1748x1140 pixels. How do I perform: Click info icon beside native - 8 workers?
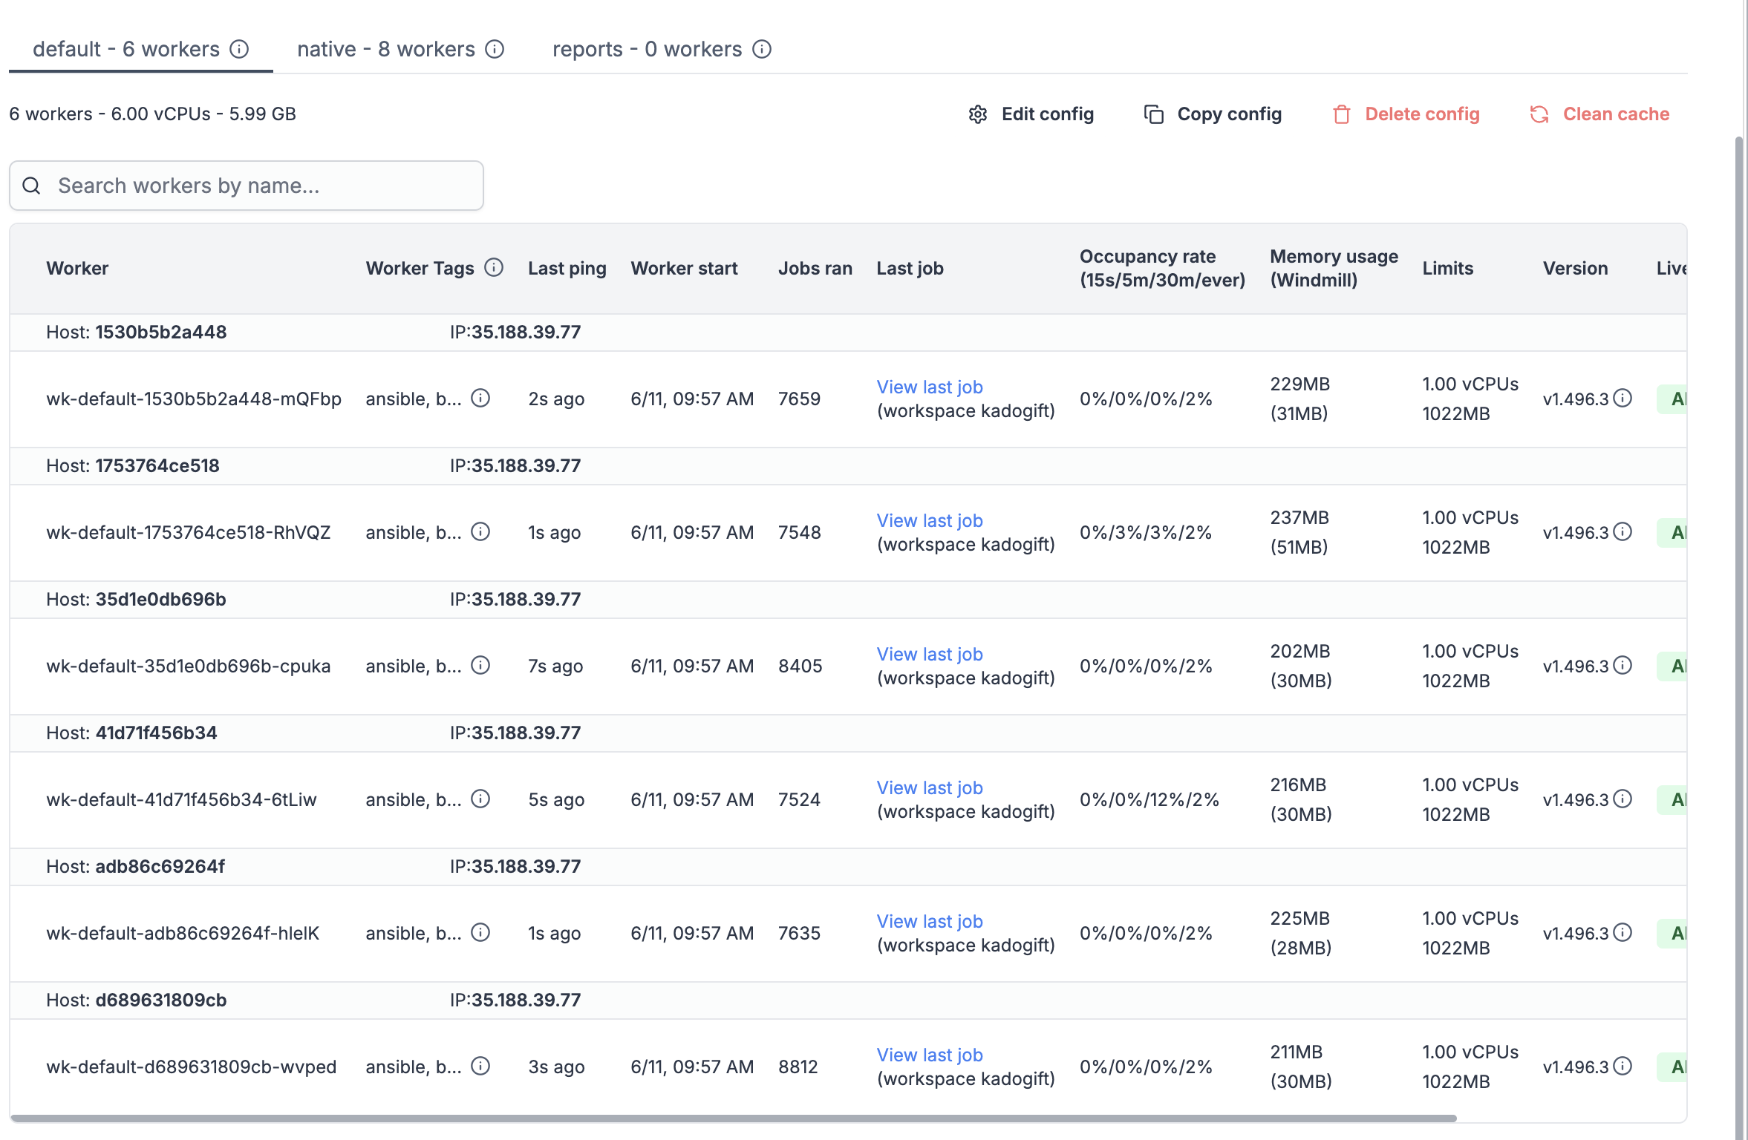point(495,49)
